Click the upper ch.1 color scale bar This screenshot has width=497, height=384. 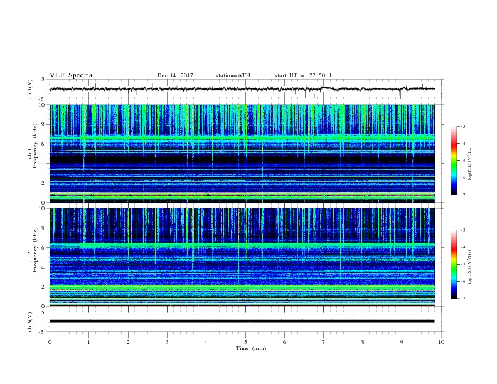(454, 161)
